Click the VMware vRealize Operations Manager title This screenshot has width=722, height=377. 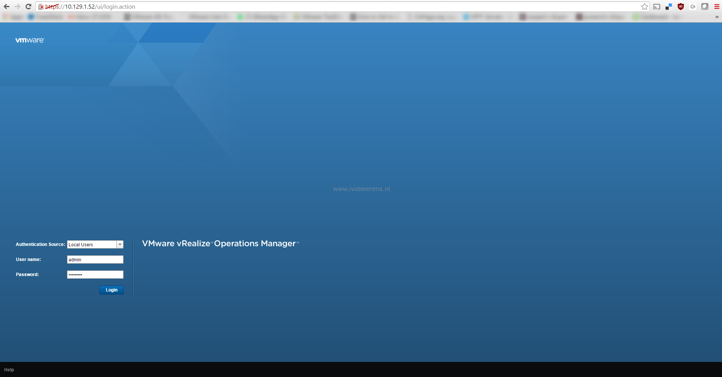(x=220, y=244)
